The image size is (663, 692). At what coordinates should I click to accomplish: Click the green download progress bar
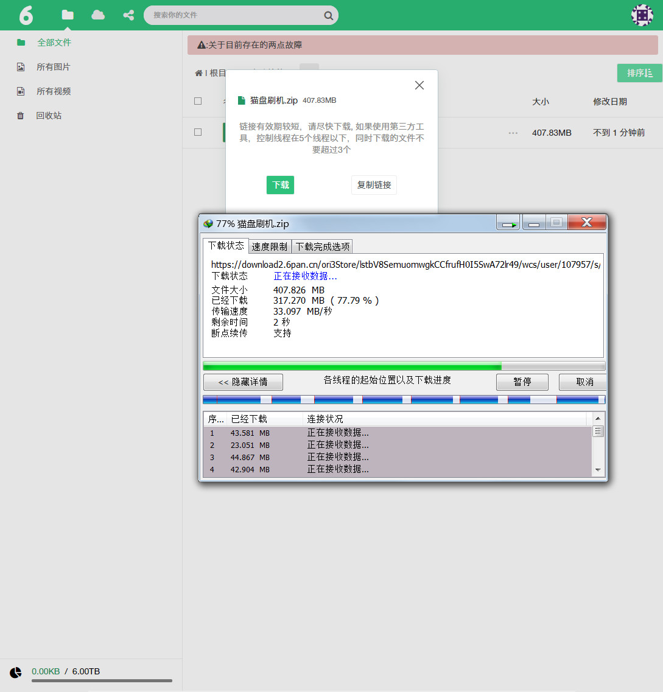(x=404, y=366)
